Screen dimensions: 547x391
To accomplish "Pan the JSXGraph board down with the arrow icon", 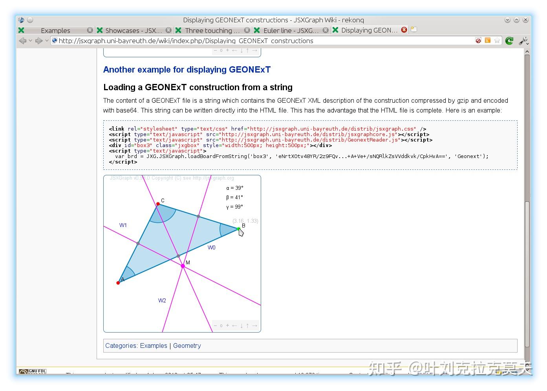I will coord(241,326).
